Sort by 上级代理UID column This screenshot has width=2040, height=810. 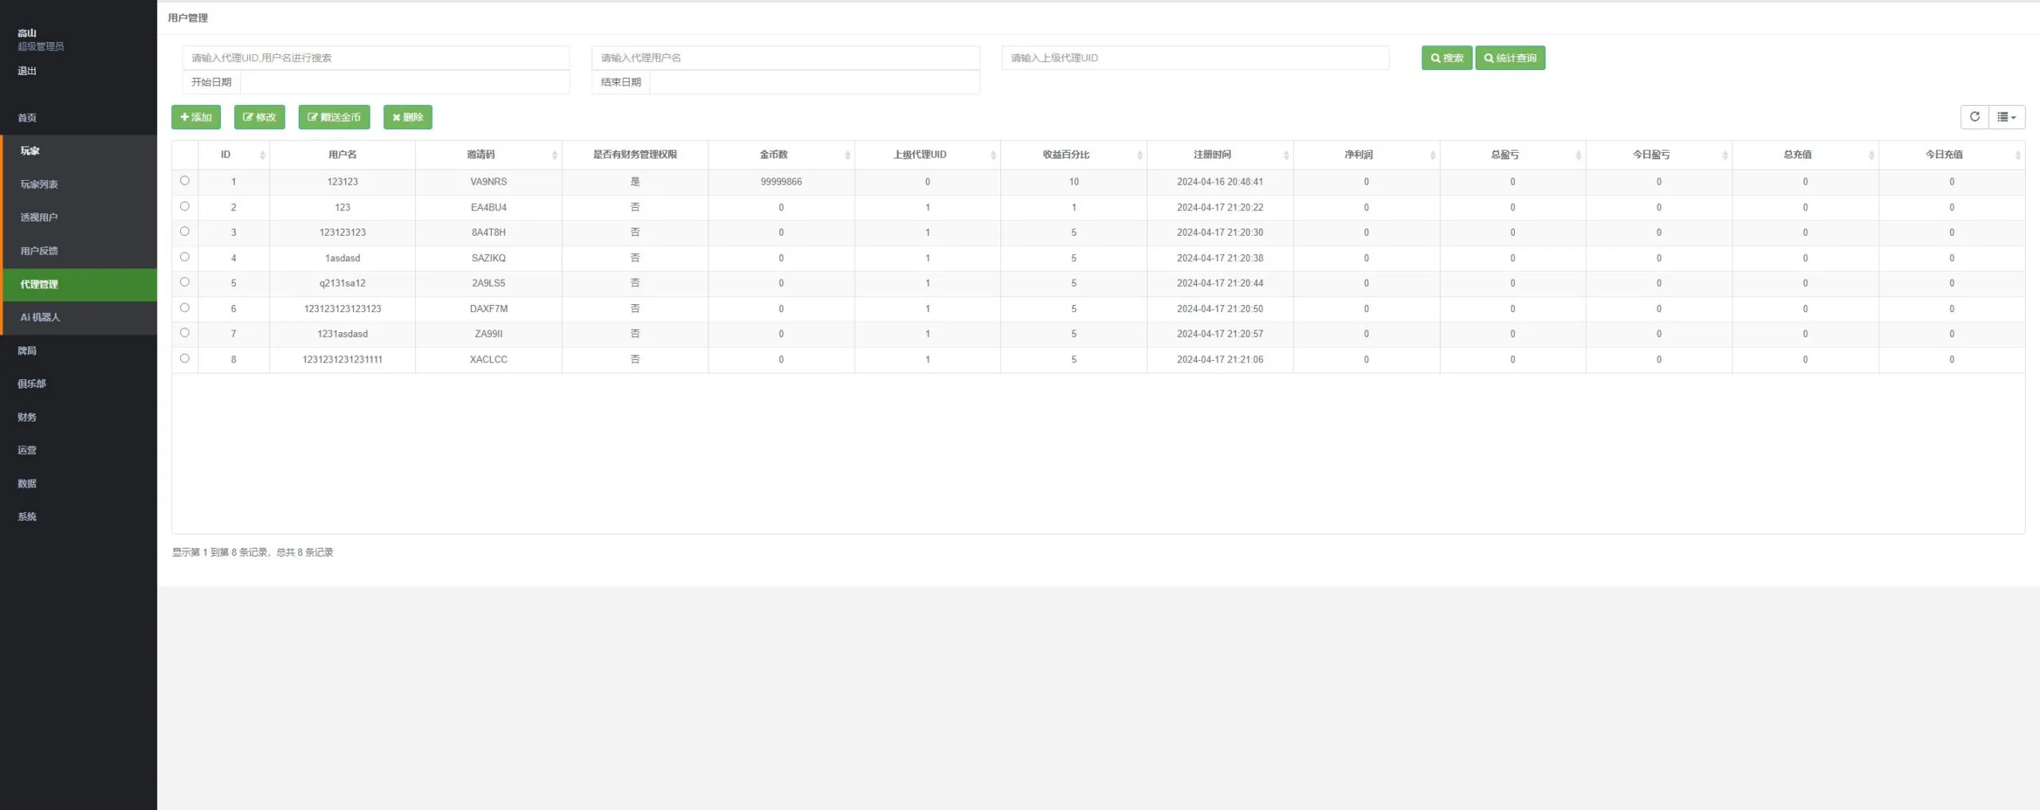pyautogui.click(x=928, y=155)
